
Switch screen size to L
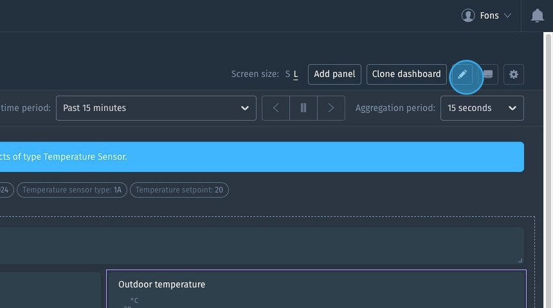pyautogui.click(x=296, y=74)
